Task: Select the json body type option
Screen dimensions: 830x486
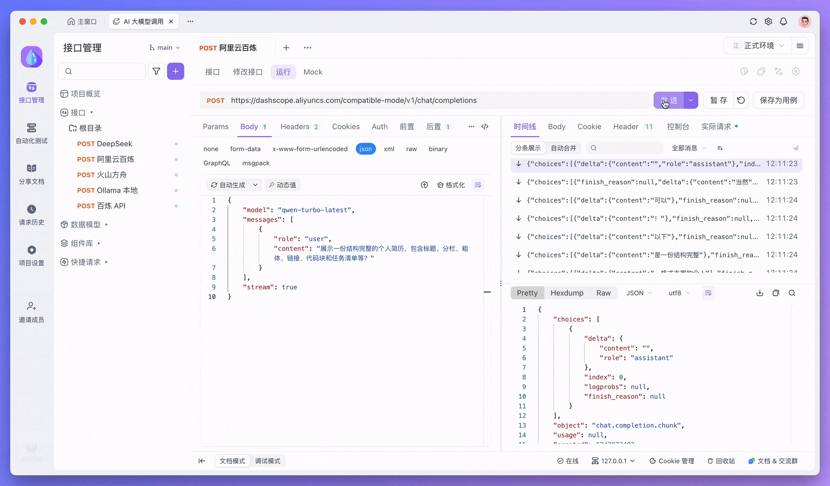Action: pos(365,149)
